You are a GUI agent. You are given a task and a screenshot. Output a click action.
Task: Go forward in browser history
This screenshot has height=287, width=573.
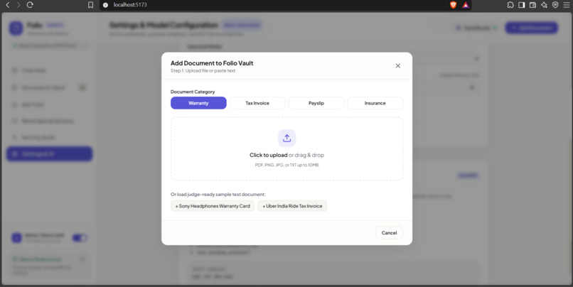pos(18,5)
